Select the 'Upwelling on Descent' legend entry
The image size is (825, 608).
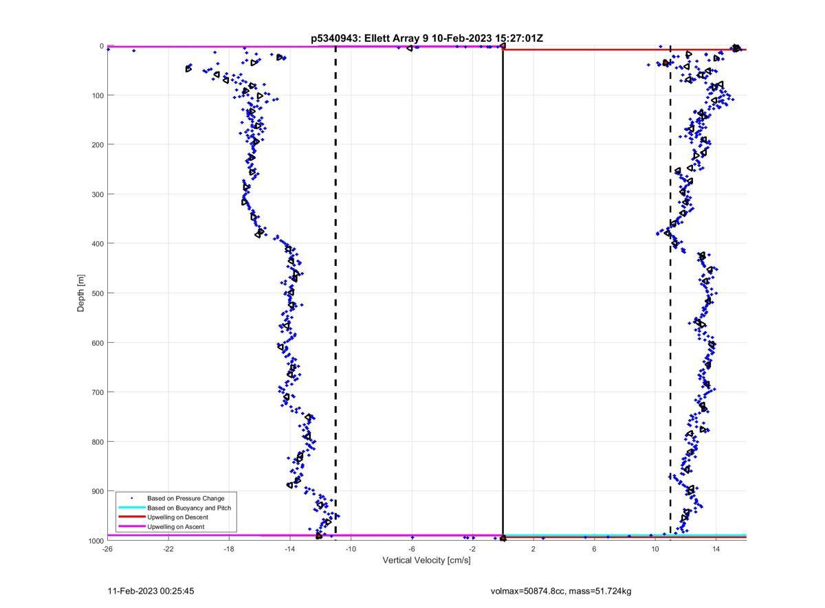177,517
